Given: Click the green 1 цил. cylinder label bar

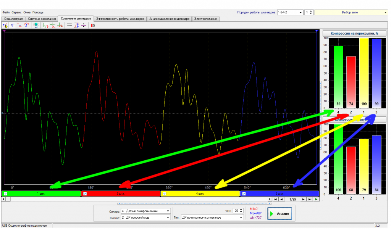Looking at the screenshot, I should (41, 194).
